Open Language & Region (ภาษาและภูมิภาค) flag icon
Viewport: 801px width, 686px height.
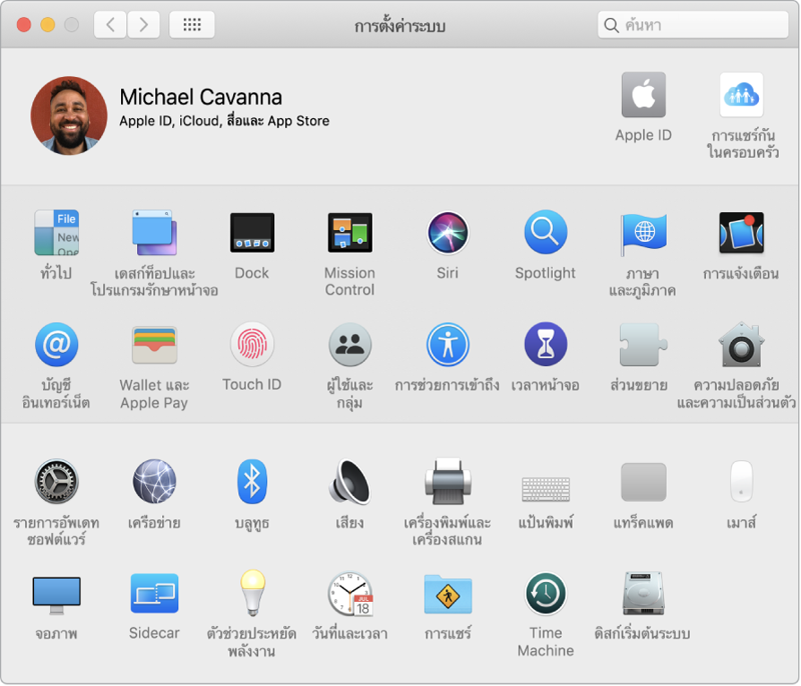(643, 234)
